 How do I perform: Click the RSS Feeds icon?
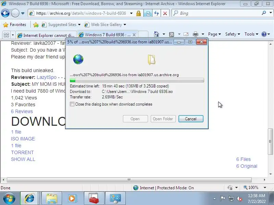172,35
